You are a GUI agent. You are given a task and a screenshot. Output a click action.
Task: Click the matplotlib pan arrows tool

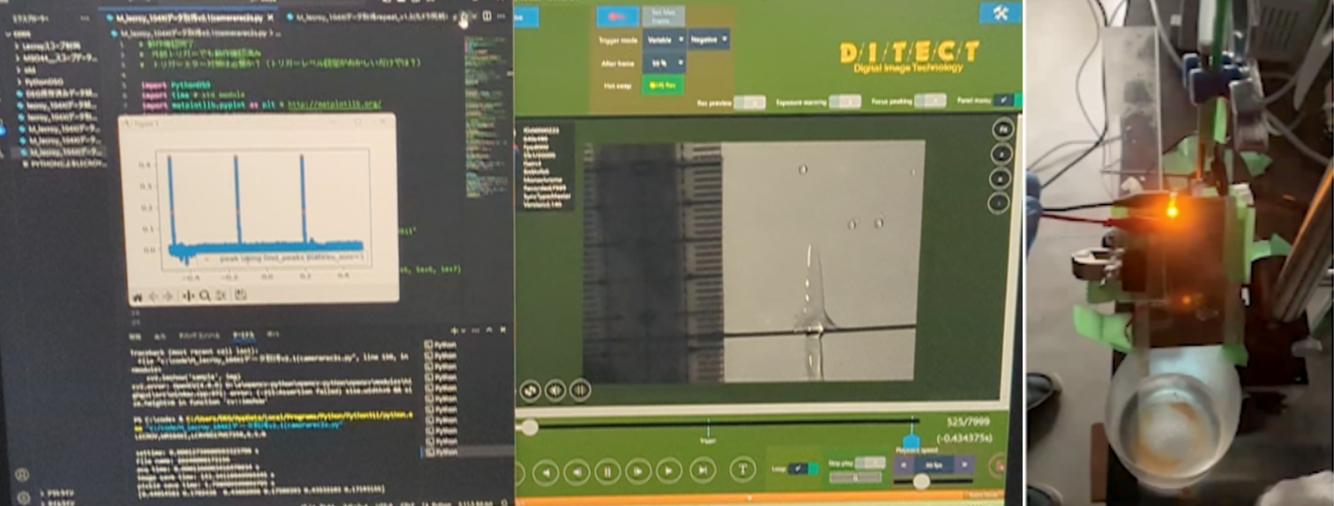[x=188, y=296]
